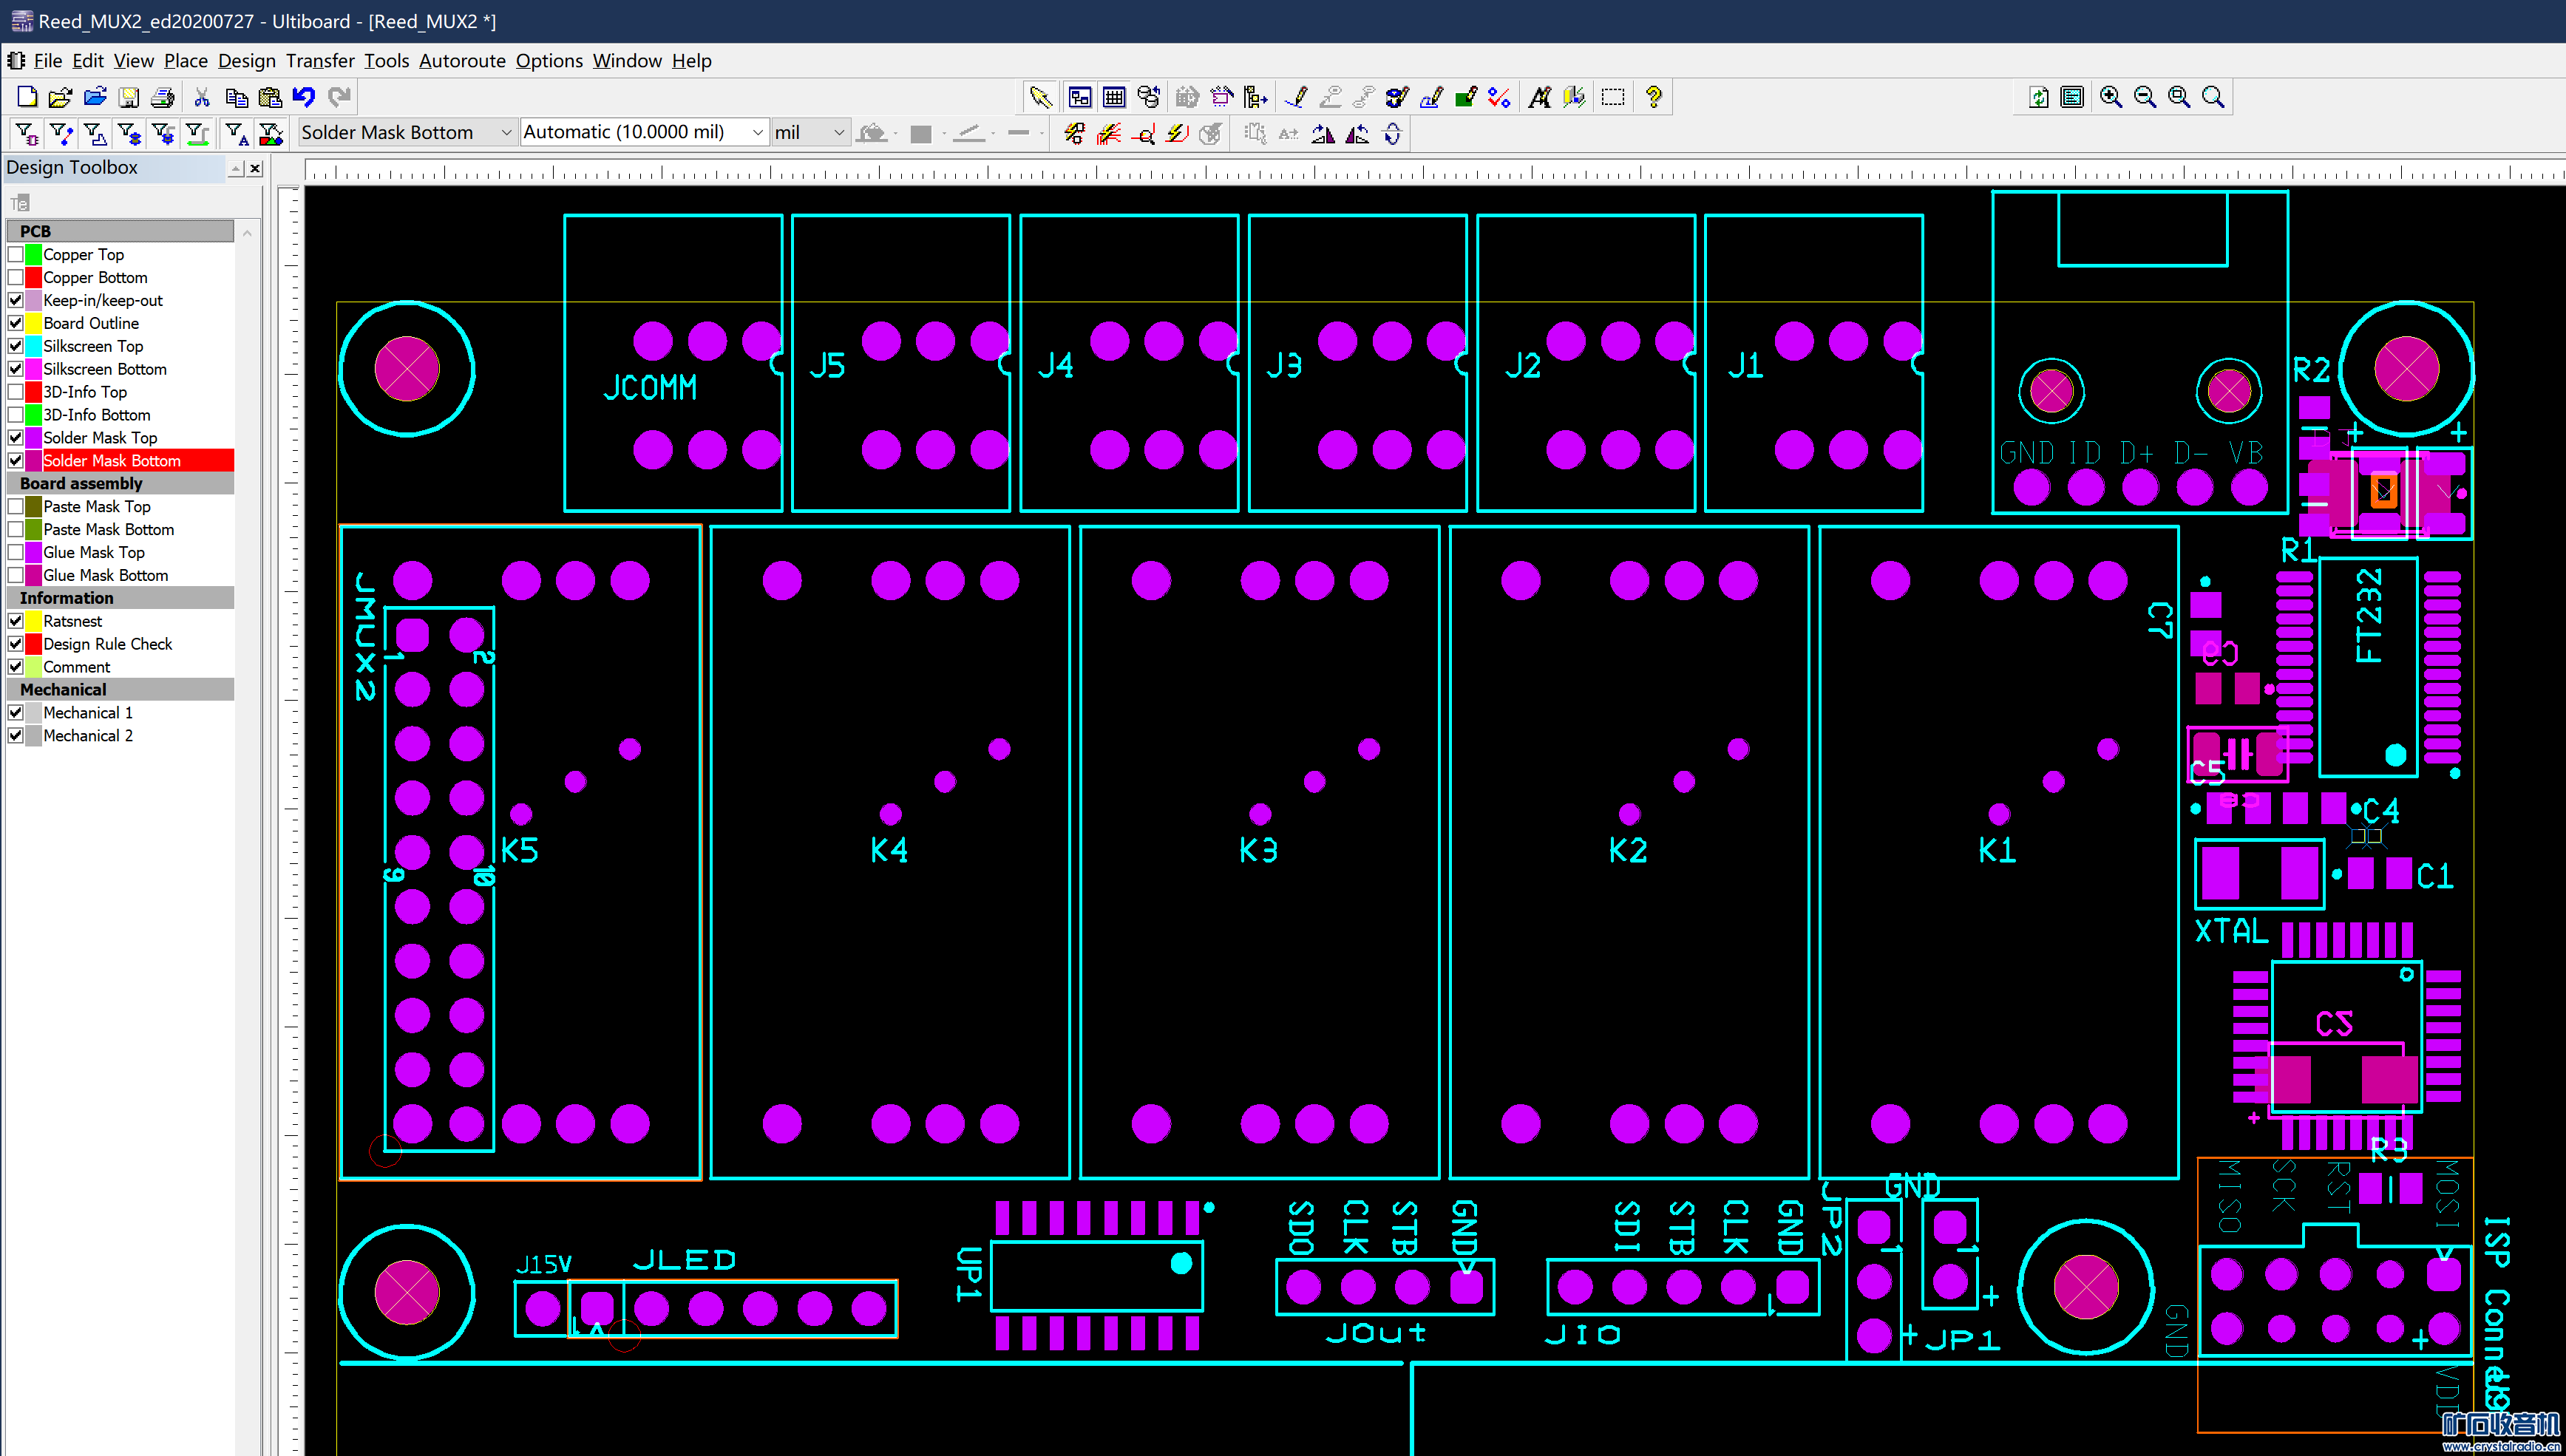Viewport: 2566px width, 1456px height.
Task: Enable the Copper Top layer checkbox
Action: 16,254
